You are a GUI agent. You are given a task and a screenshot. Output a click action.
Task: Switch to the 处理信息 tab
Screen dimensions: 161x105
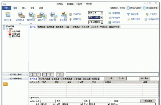pos(96,79)
